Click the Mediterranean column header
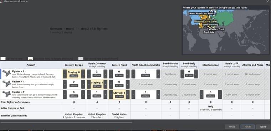The width and height of the screenshot is (271, 131). pyautogui.click(x=210, y=65)
